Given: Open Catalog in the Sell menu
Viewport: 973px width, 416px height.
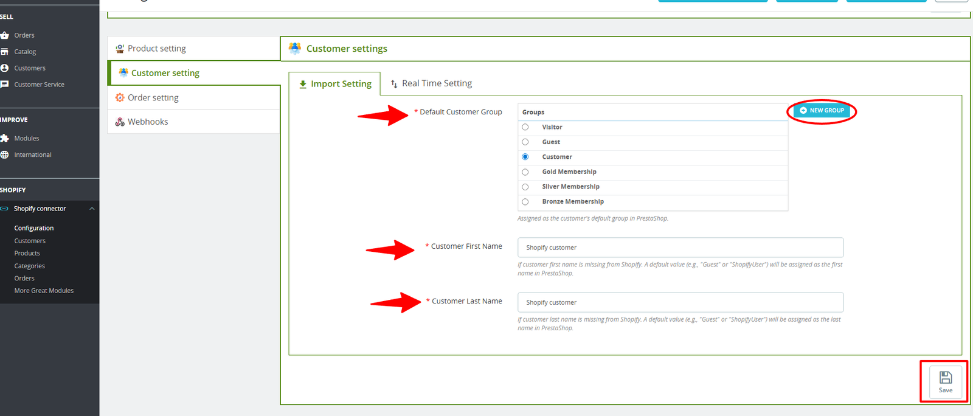Looking at the screenshot, I should (x=25, y=52).
